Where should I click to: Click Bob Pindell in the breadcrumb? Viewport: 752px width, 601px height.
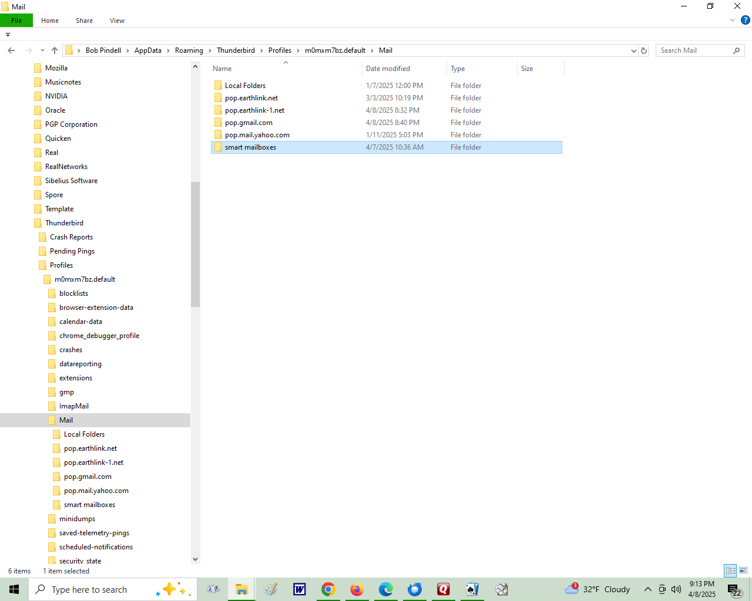[103, 50]
